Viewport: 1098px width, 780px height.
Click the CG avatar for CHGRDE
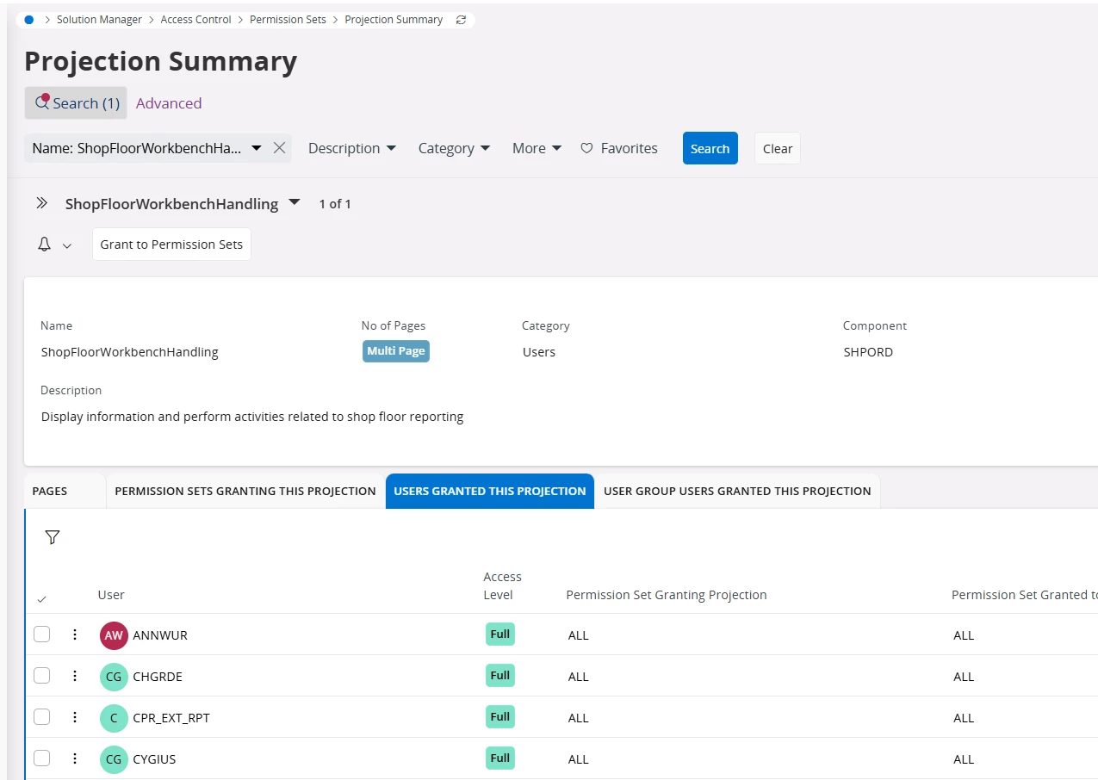pos(114,677)
